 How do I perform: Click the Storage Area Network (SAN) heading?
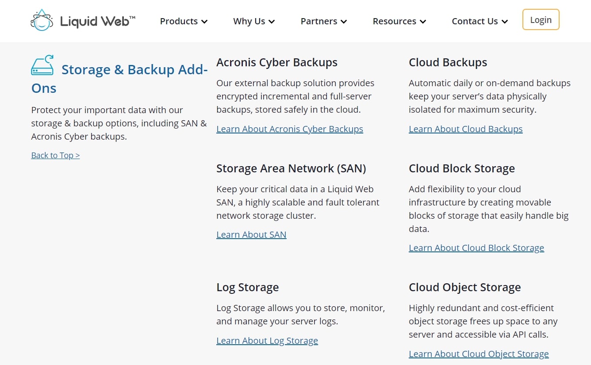click(291, 168)
